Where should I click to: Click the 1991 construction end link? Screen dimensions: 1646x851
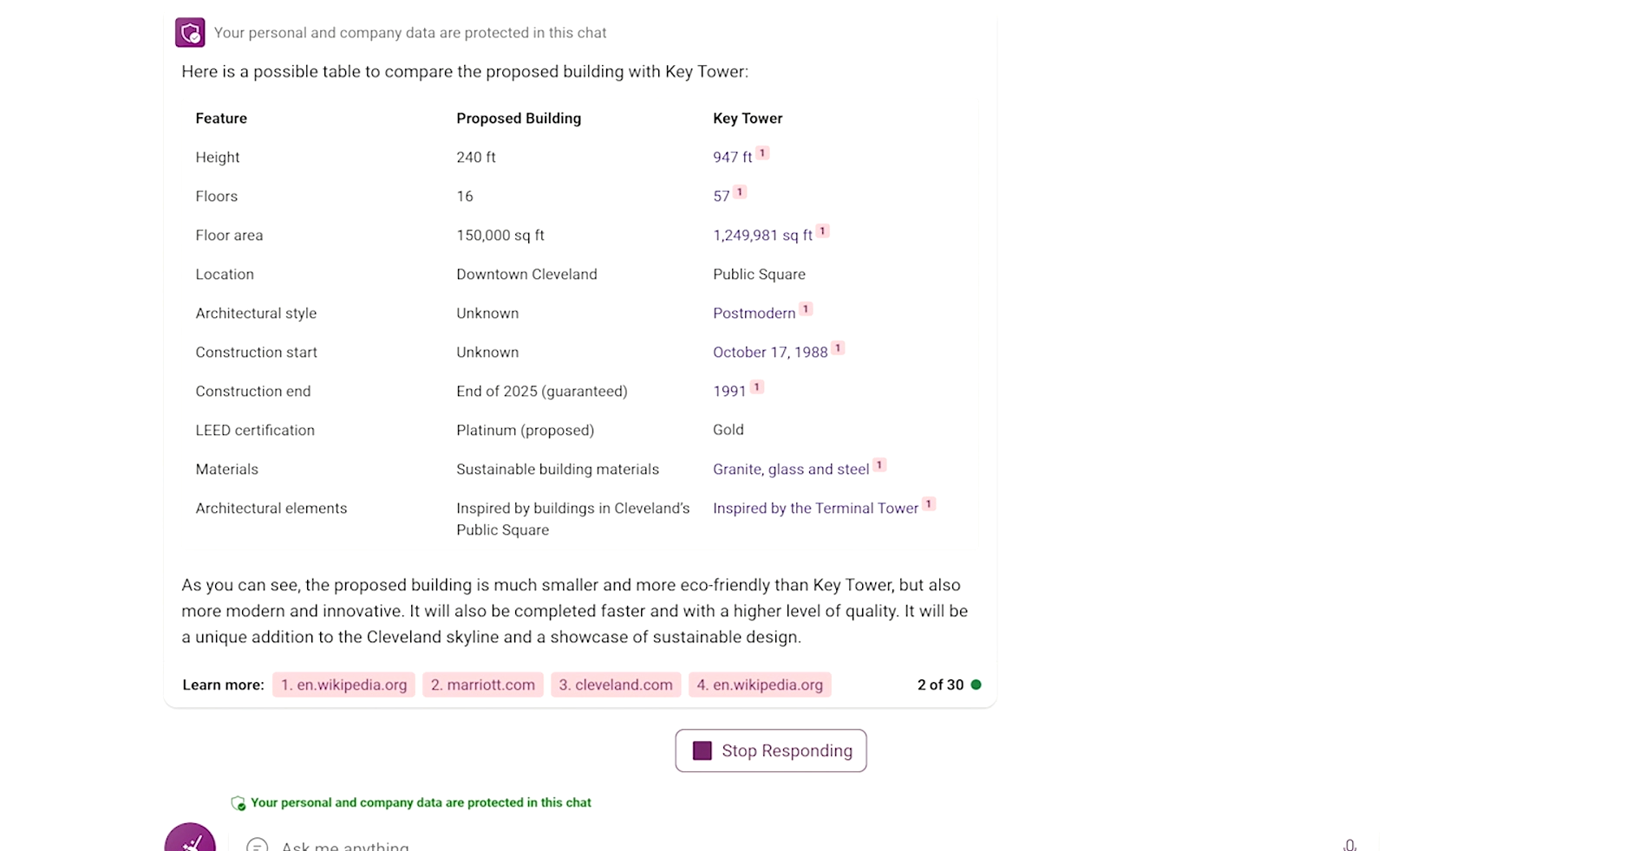[x=729, y=392]
